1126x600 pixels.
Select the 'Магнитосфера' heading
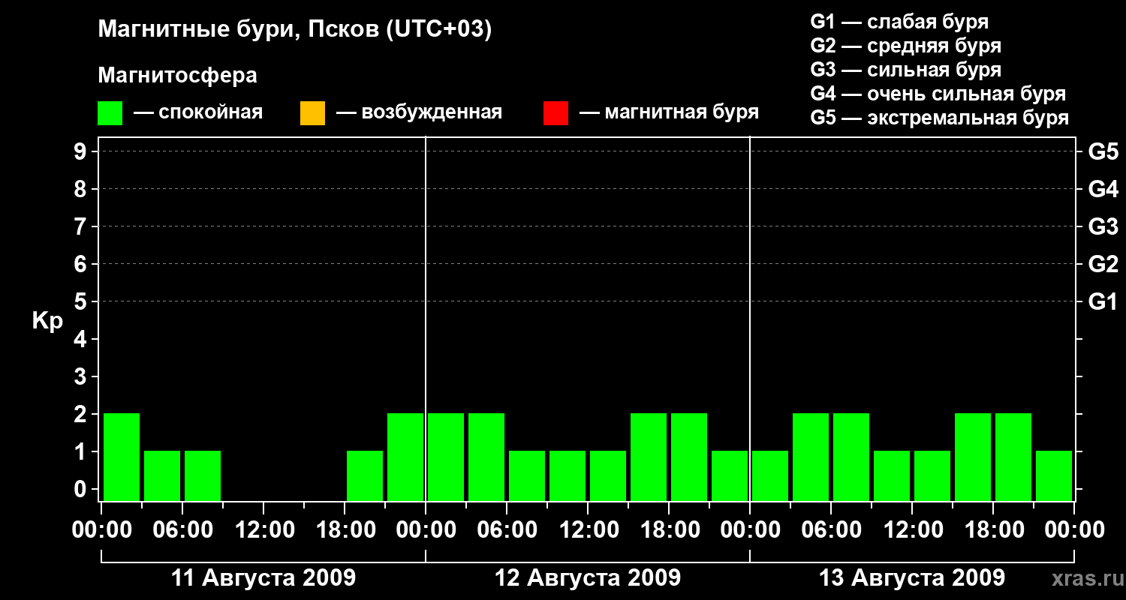click(x=177, y=76)
